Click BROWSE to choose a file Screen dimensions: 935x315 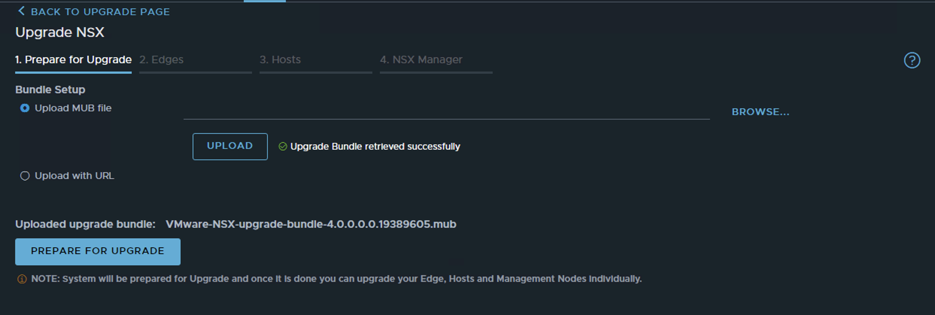pos(760,112)
